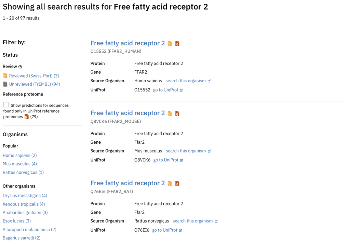Filter results to Homo sapiens organism
350x244 pixels.
(19, 155)
